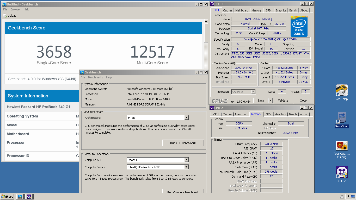
Task: Click the Close button in CPU-Z
Action: click(303, 101)
